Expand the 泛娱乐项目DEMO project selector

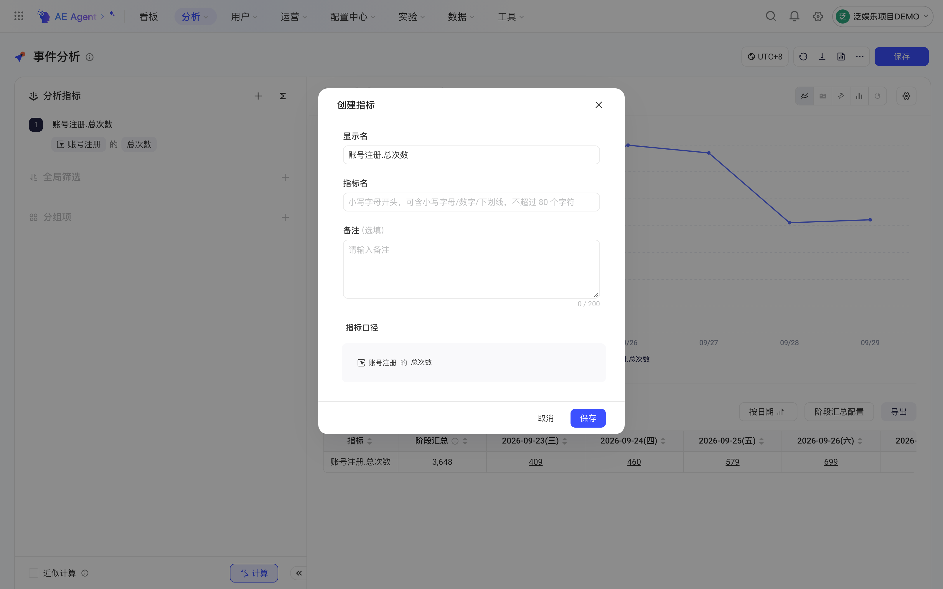tap(882, 16)
